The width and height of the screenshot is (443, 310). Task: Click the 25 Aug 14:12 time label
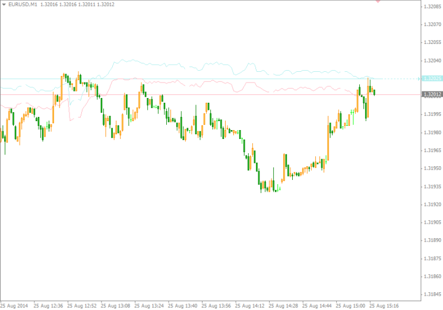pyautogui.click(x=250, y=305)
